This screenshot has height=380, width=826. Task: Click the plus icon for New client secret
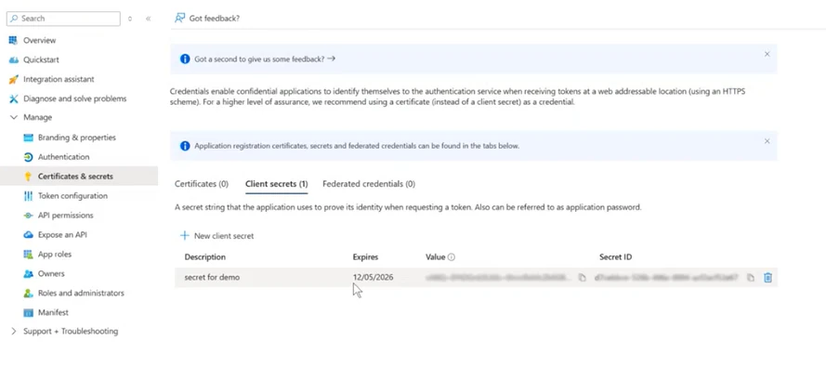click(184, 236)
